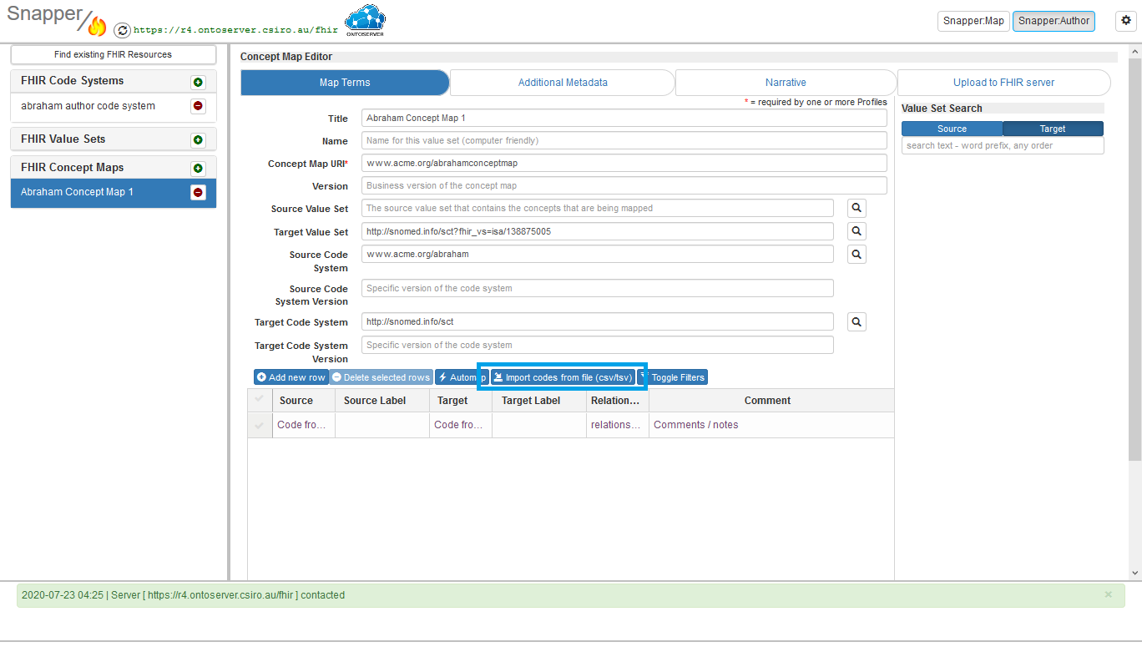Screen dimensions: 1142x657
Task: Click the Version input field
Action: (x=624, y=185)
